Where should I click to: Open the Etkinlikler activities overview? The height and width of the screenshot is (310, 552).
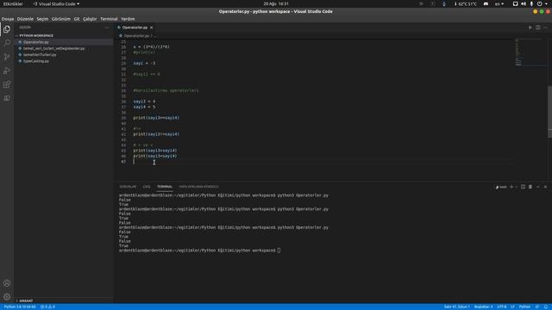point(13,3)
